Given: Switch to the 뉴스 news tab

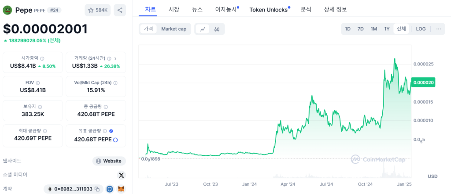Looking at the screenshot, I should pos(197,9).
